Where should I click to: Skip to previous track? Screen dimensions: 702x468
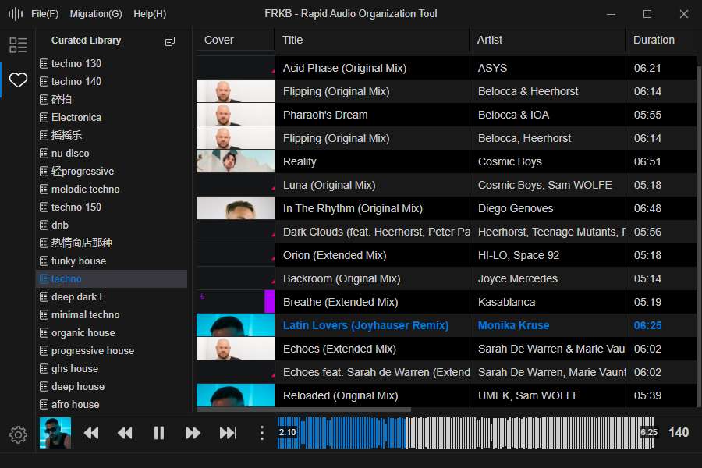(90, 433)
